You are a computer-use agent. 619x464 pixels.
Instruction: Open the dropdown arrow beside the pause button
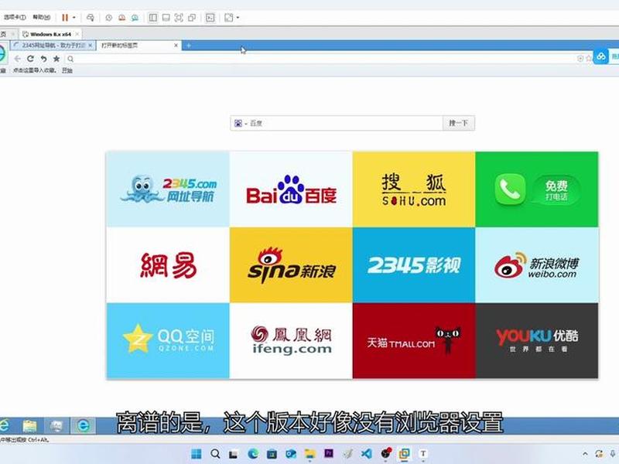tap(74, 17)
